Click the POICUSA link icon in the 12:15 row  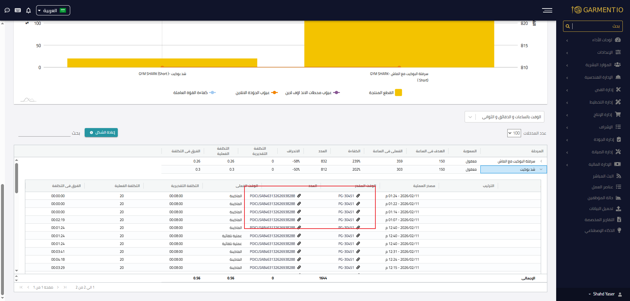(x=299, y=268)
